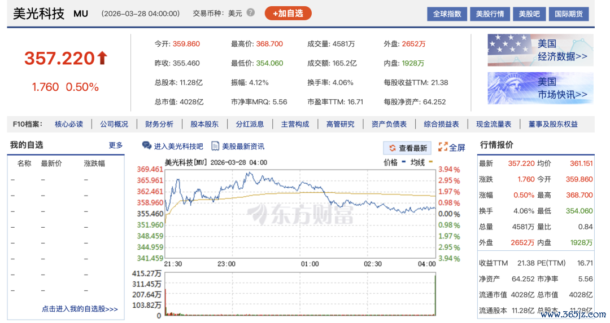The width and height of the screenshot is (610, 323).
Task: Open the 美国市场快讯 banner
Action: pyautogui.click(x=541, y=88)
